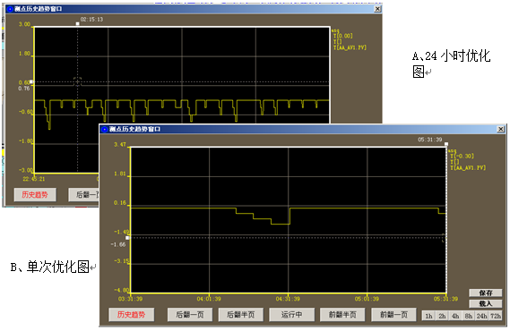
Task: Select the 2h time range
Action: click(x=442, y=316)
